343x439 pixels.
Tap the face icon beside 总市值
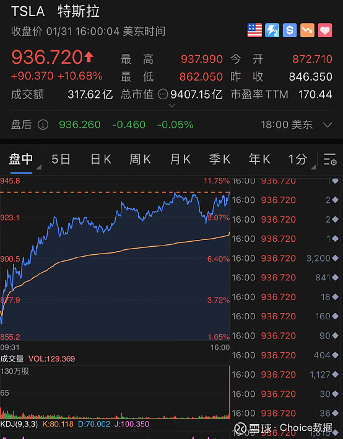coord(163,94)
